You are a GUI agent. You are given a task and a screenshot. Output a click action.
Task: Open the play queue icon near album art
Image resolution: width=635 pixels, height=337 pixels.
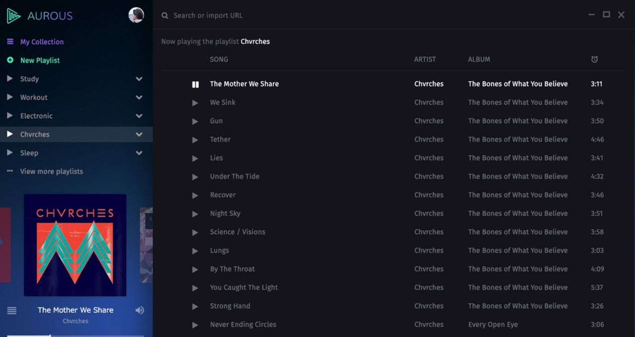point(12,310)
